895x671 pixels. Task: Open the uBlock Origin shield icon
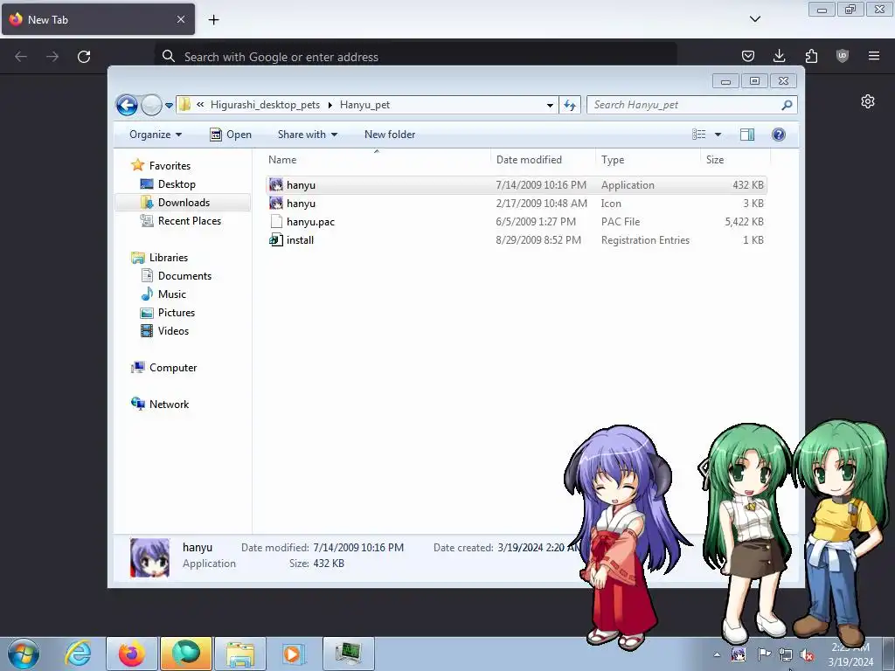[x=843, y=56]
